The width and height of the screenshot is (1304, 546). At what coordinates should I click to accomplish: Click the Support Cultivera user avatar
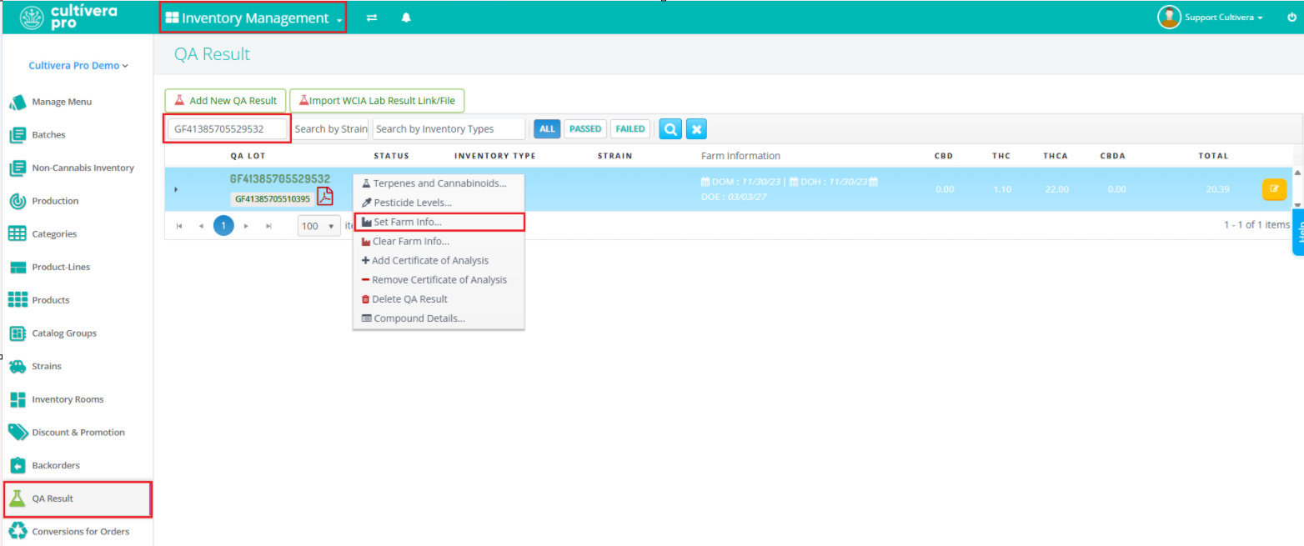1169,17
